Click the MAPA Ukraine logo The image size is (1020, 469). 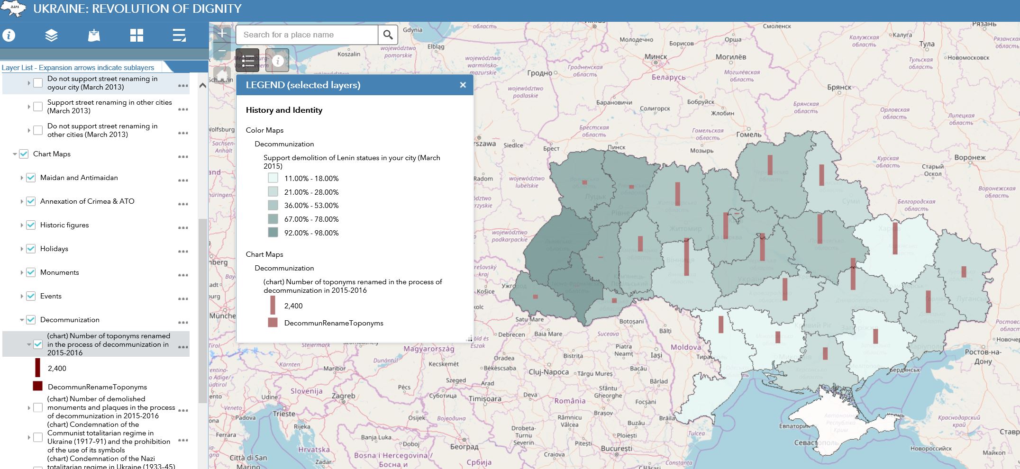[x=13, y=9]
